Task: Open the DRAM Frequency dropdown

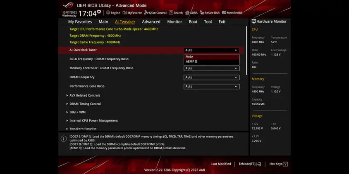Action: pos(211,77)
